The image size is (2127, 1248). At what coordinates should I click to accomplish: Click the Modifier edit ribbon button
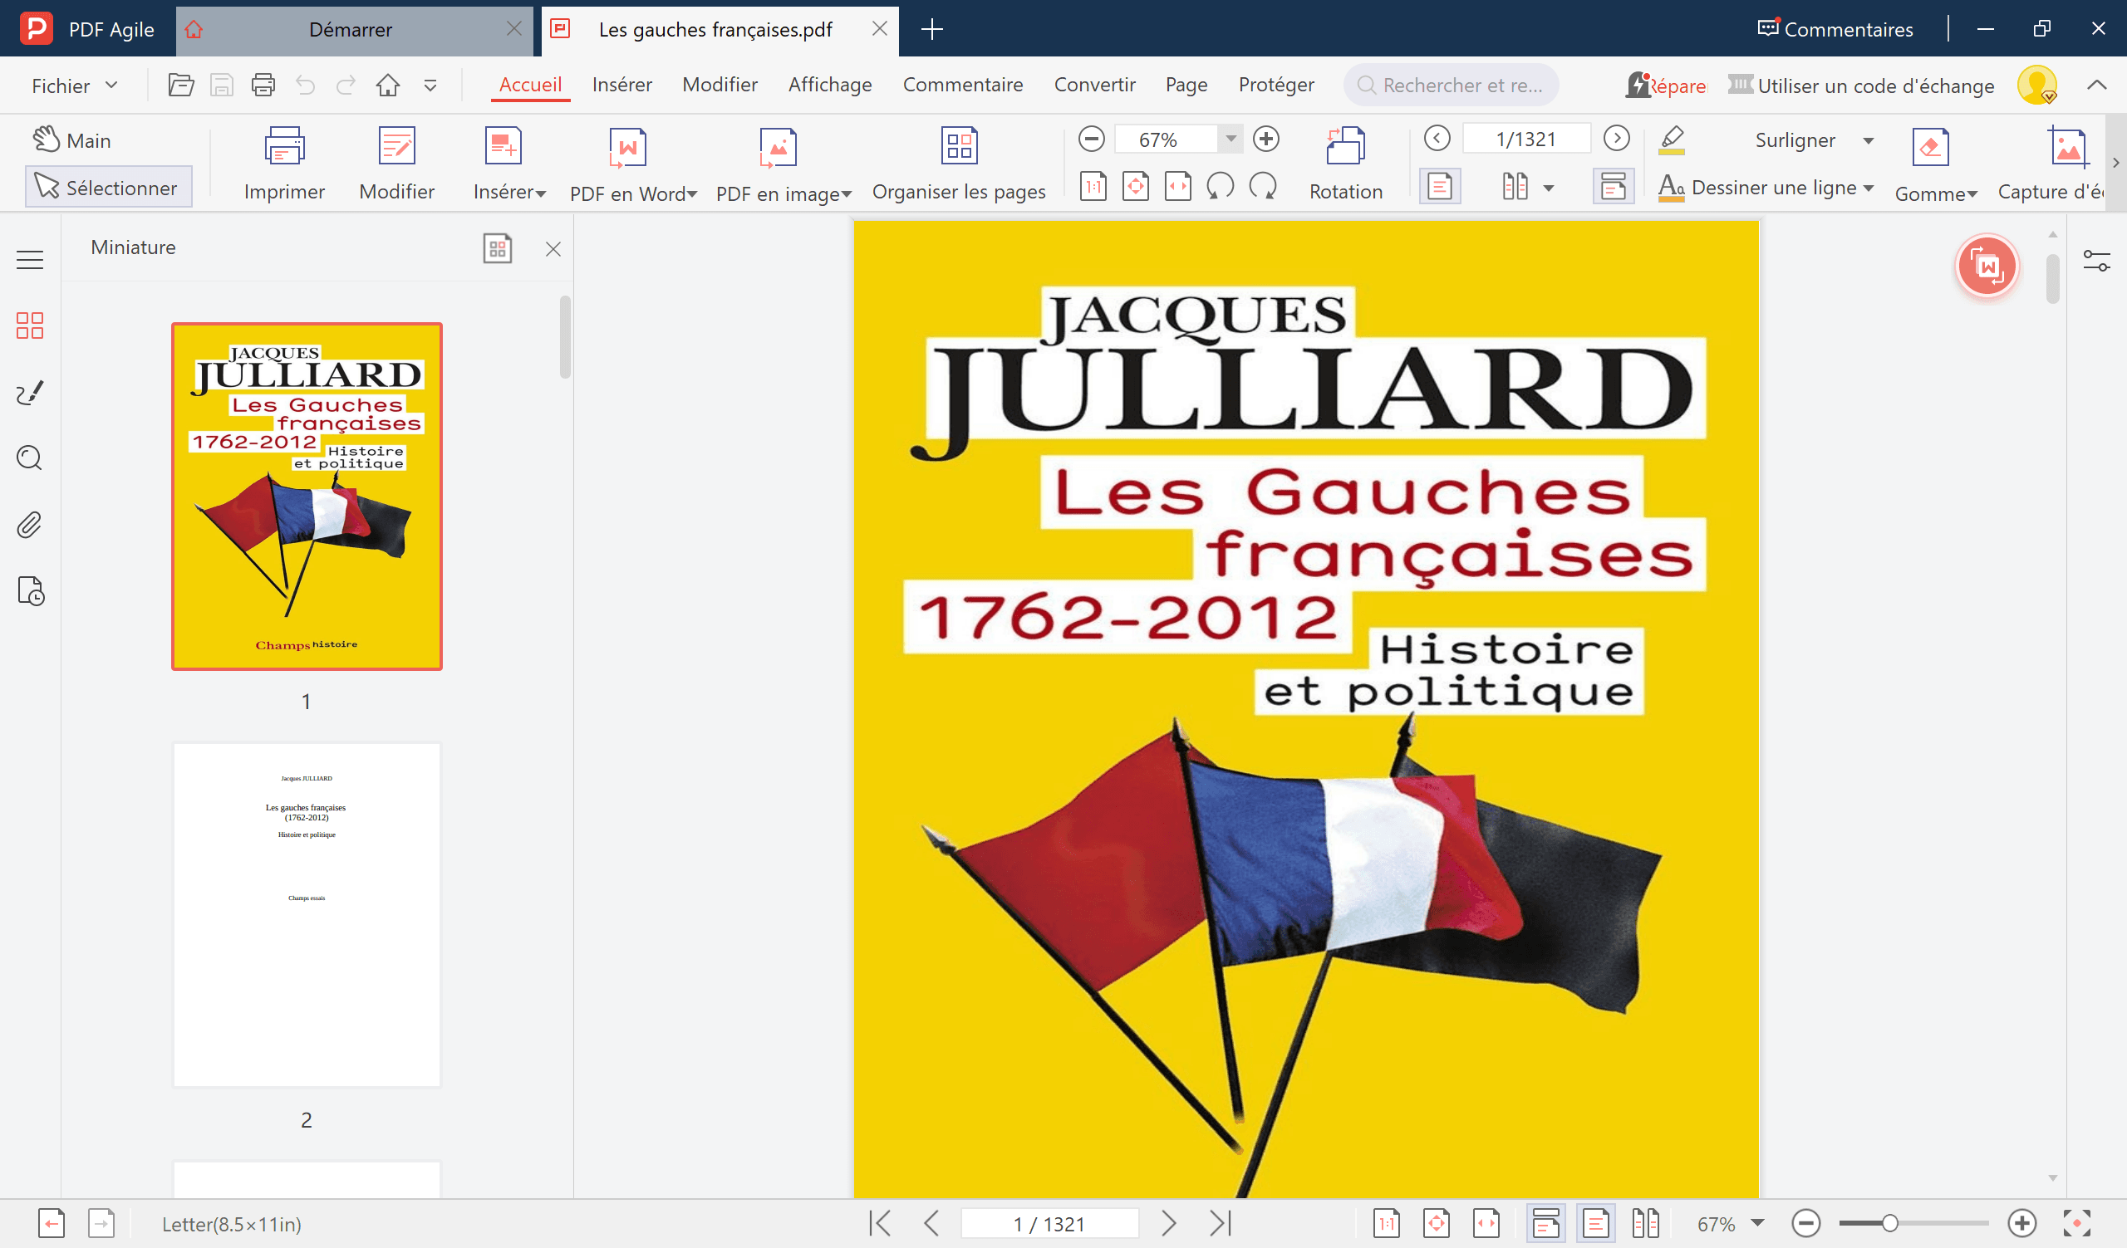(396, 164)
